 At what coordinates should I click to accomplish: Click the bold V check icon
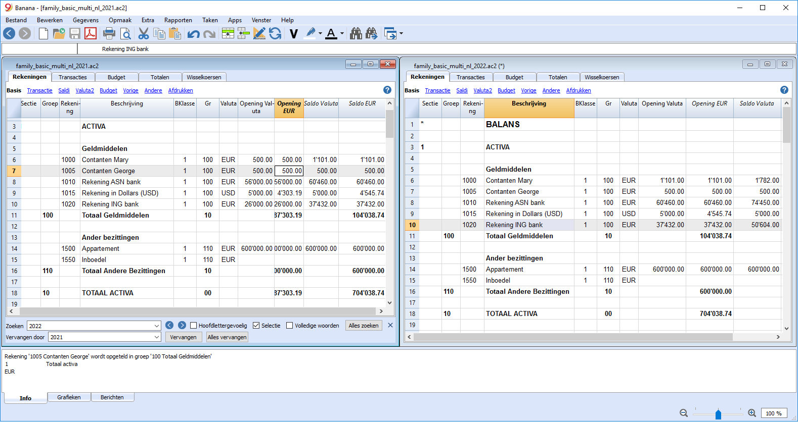294,34
